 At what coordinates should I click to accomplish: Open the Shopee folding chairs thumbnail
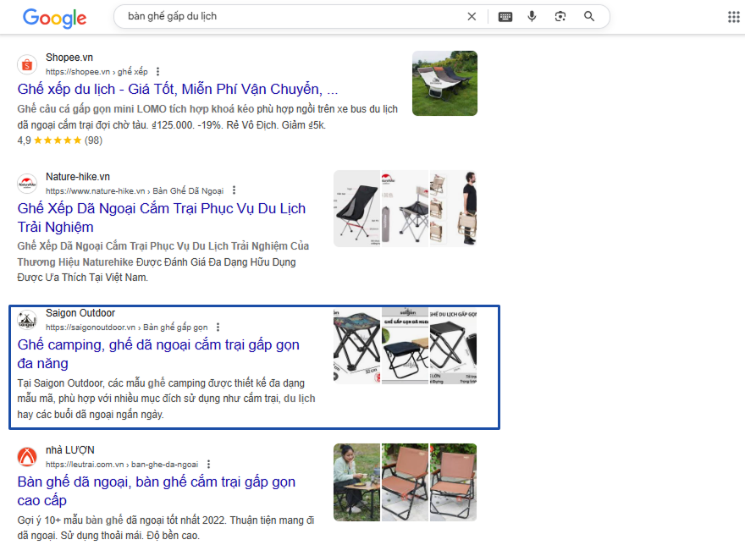[x=444, y=84]
